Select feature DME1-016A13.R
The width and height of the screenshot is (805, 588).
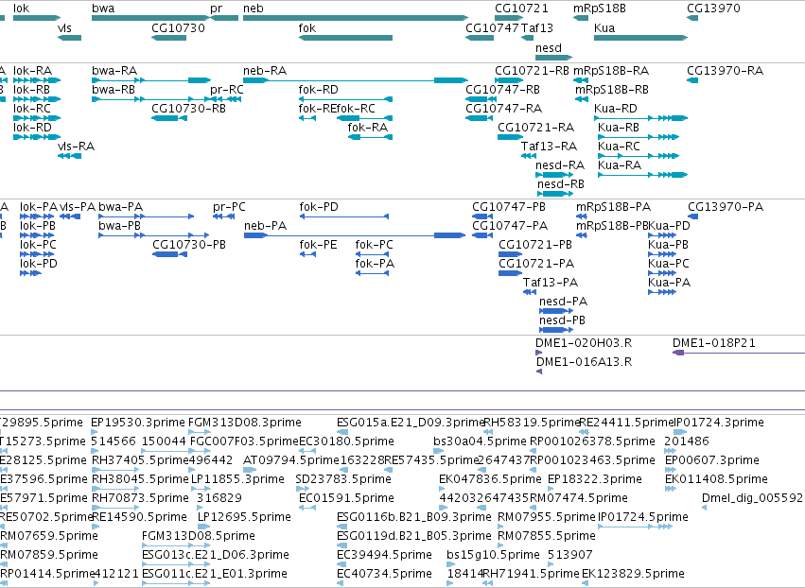(585, 362)
